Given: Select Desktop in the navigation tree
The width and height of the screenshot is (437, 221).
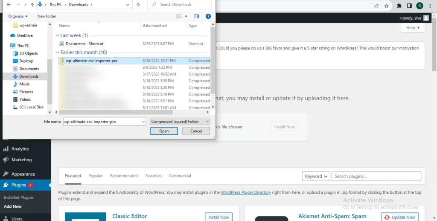Looking at the screenshot, I should (26, 61).
